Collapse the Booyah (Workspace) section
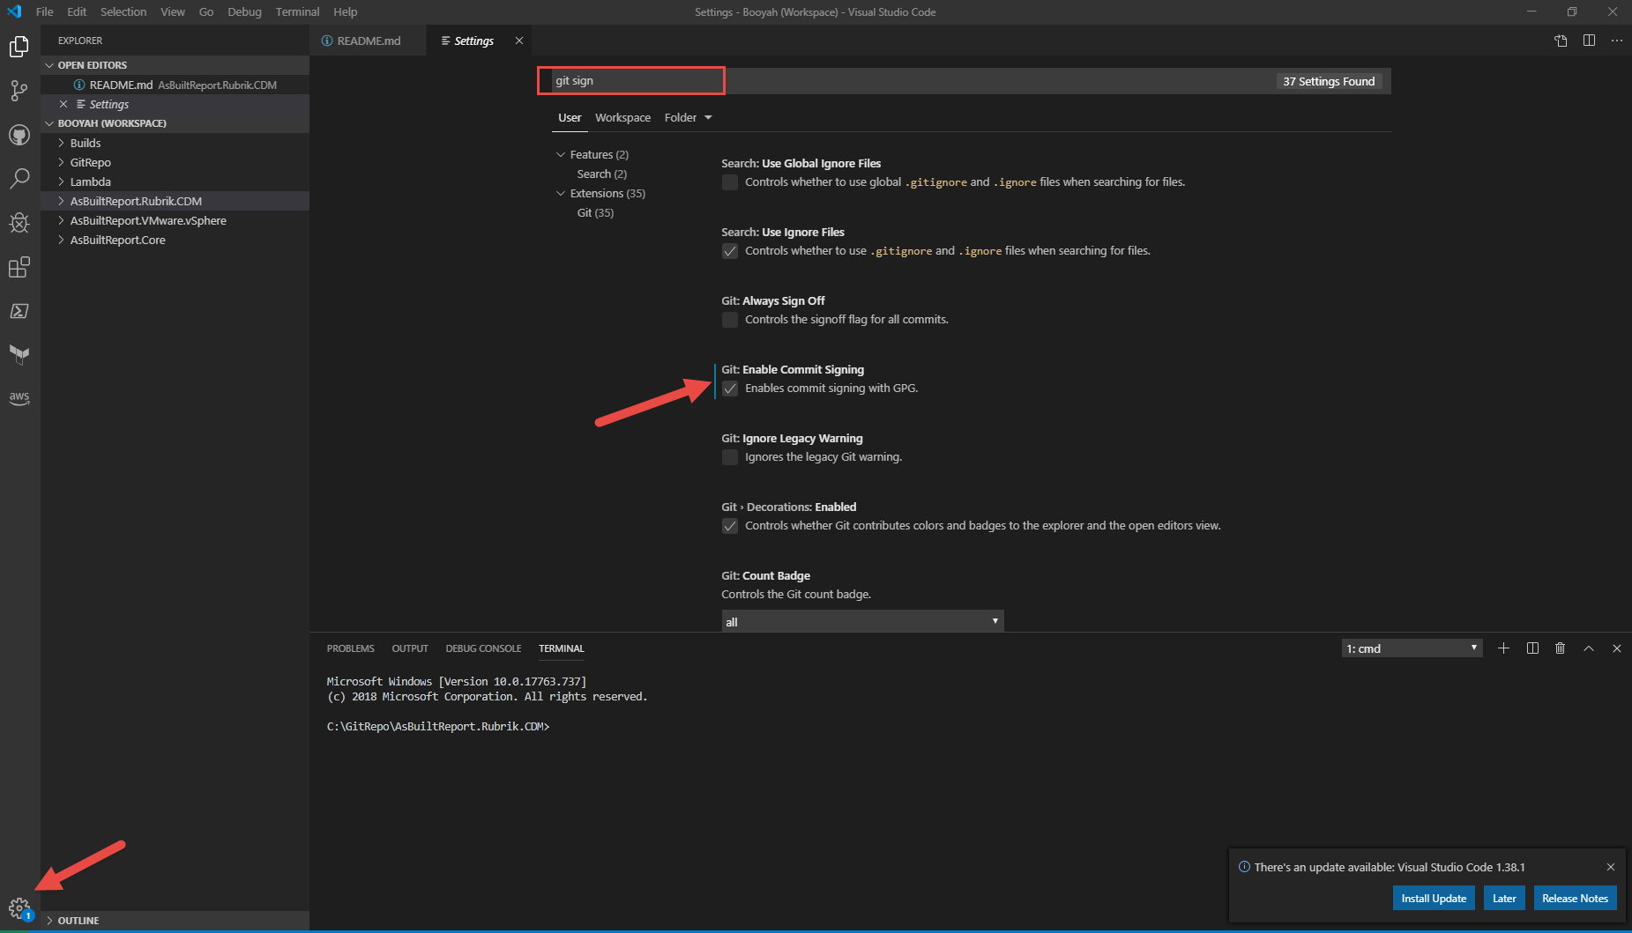 (175, 123)
